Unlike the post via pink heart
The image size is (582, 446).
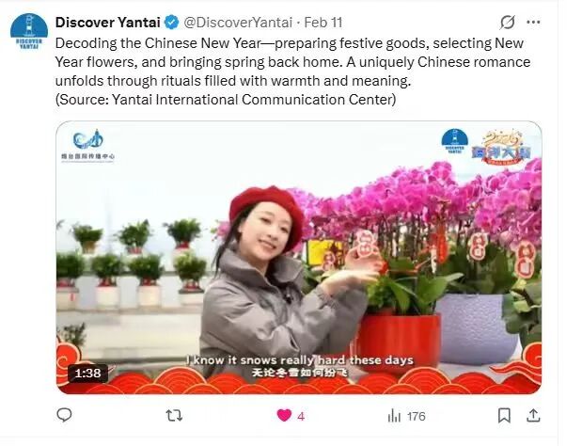point(284,416)
